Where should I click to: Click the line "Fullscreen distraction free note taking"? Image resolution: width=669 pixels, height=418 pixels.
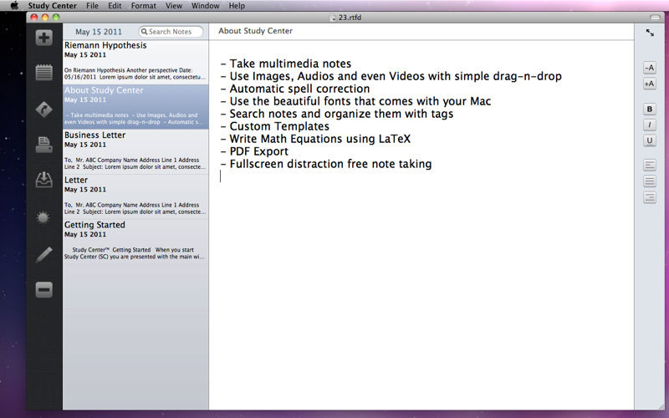point(326,164)
